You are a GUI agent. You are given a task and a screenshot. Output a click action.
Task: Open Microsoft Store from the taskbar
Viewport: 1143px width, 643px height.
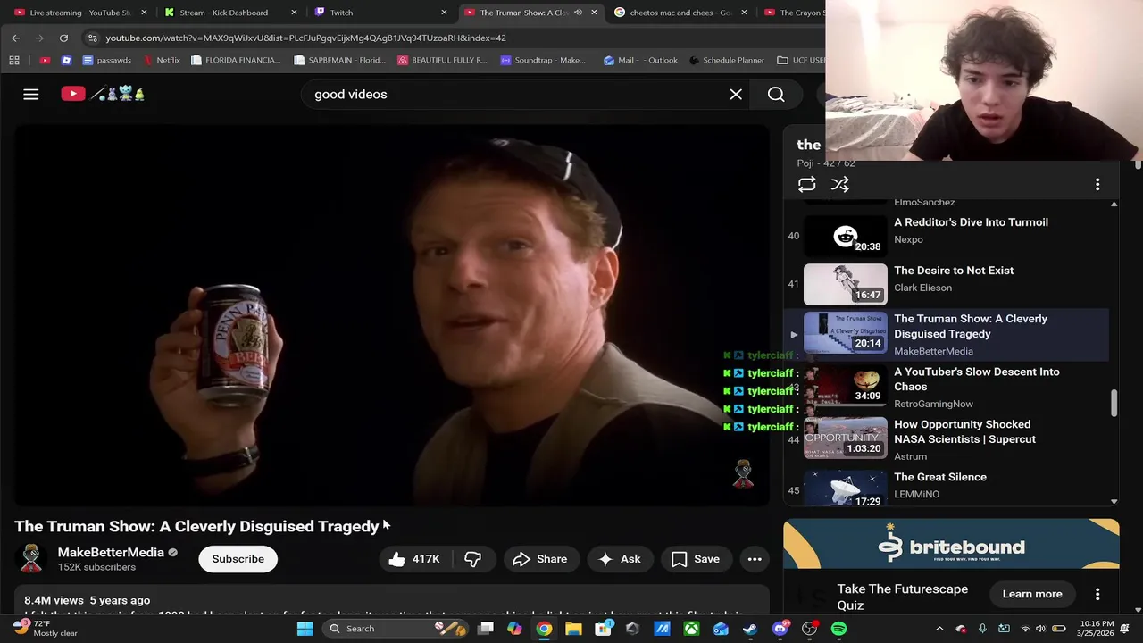[603, 629]
